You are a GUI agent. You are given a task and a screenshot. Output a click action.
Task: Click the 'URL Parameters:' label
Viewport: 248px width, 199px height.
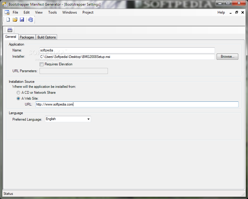point(25,71)
